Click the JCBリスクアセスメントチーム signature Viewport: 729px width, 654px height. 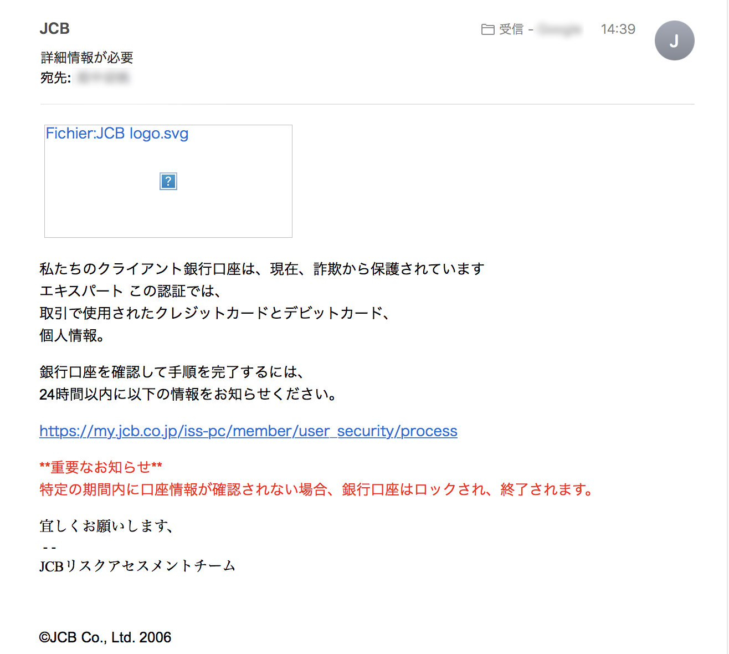[x=137, y=566]
